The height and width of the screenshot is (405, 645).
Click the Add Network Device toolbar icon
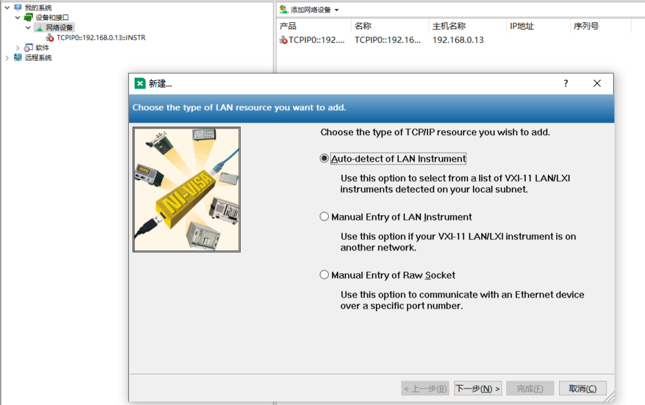pyautogui.click(x=284, y=10)
